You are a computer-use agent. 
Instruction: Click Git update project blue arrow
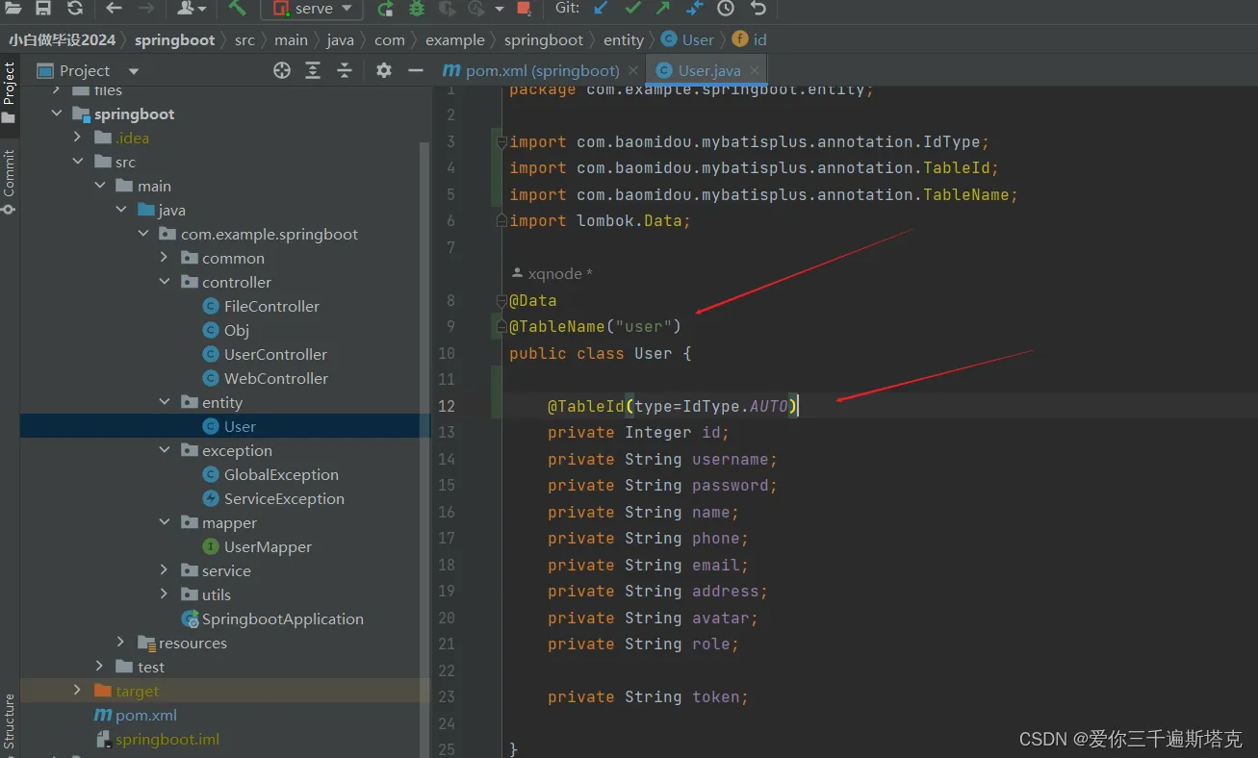[x=602, y=8]
